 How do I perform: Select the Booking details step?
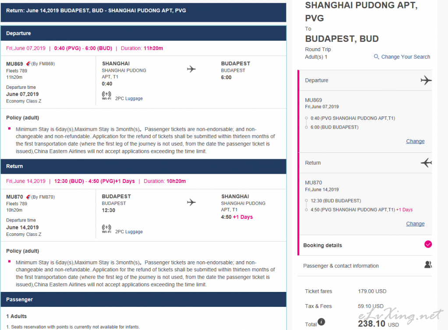pyautogui.click(x=365, y=245)
